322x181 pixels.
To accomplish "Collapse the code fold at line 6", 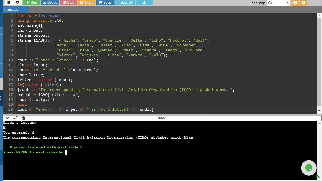I will (x=14, y=40).
